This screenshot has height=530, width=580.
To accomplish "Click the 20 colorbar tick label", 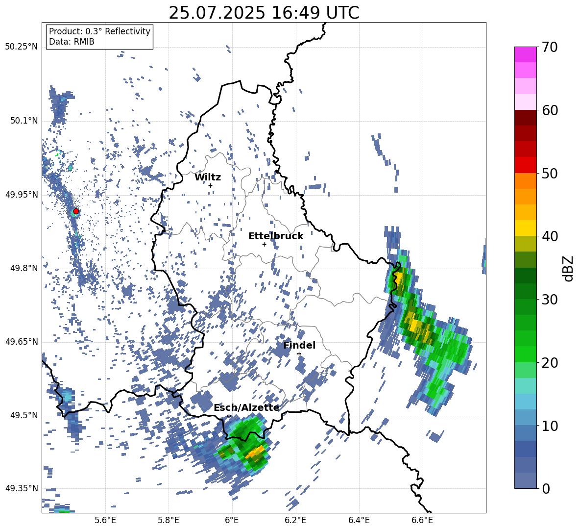I will (550, 363).
